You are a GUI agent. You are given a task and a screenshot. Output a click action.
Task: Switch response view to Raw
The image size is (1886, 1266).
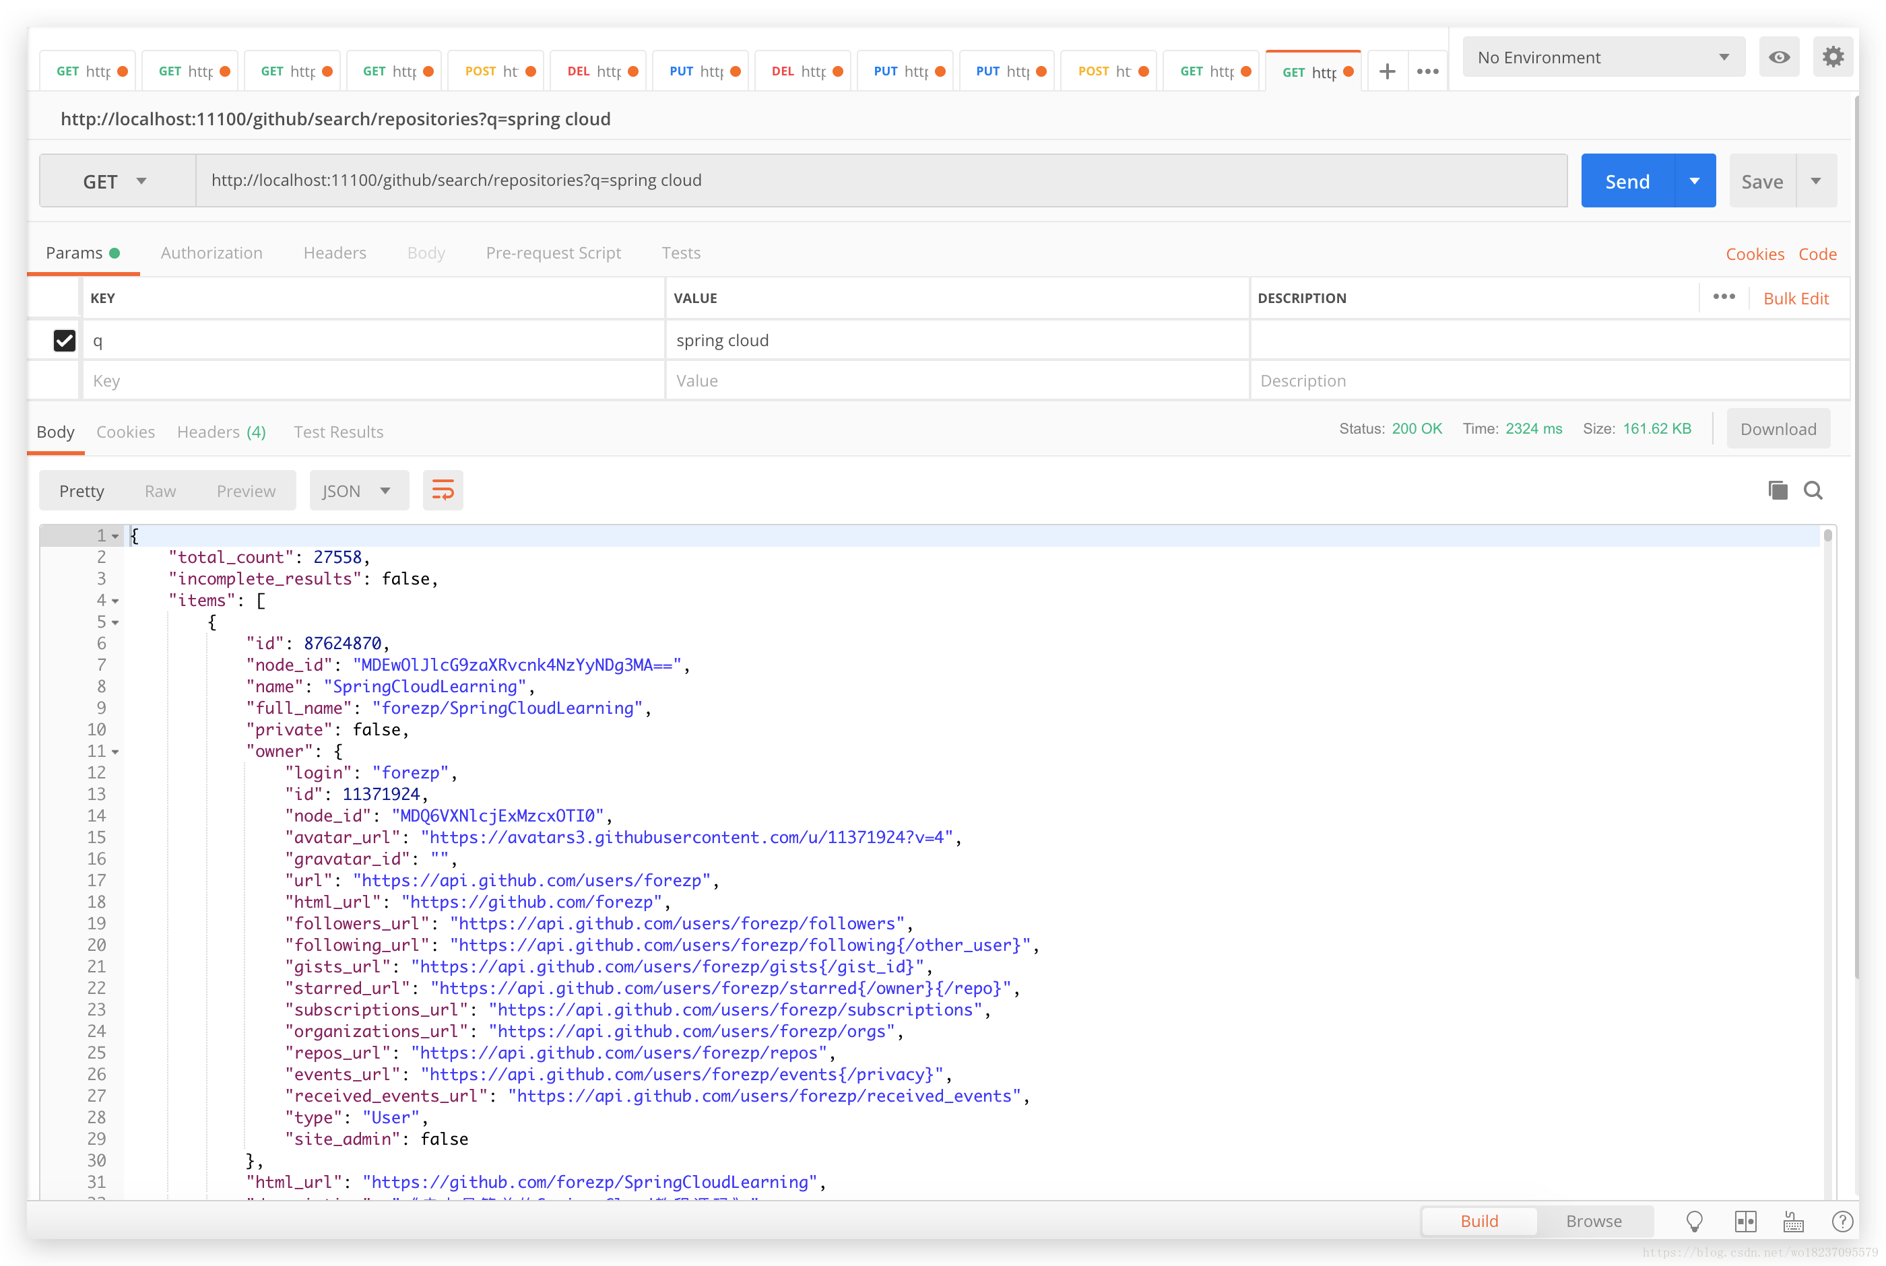160,491
